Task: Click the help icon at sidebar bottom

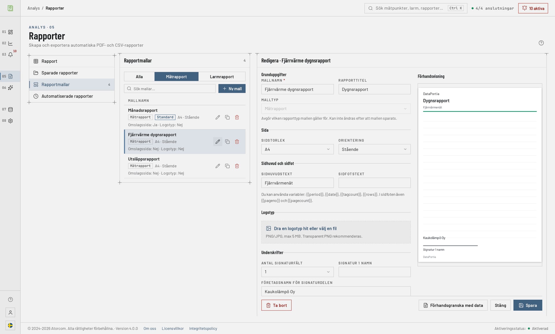Action: [10, 299]
